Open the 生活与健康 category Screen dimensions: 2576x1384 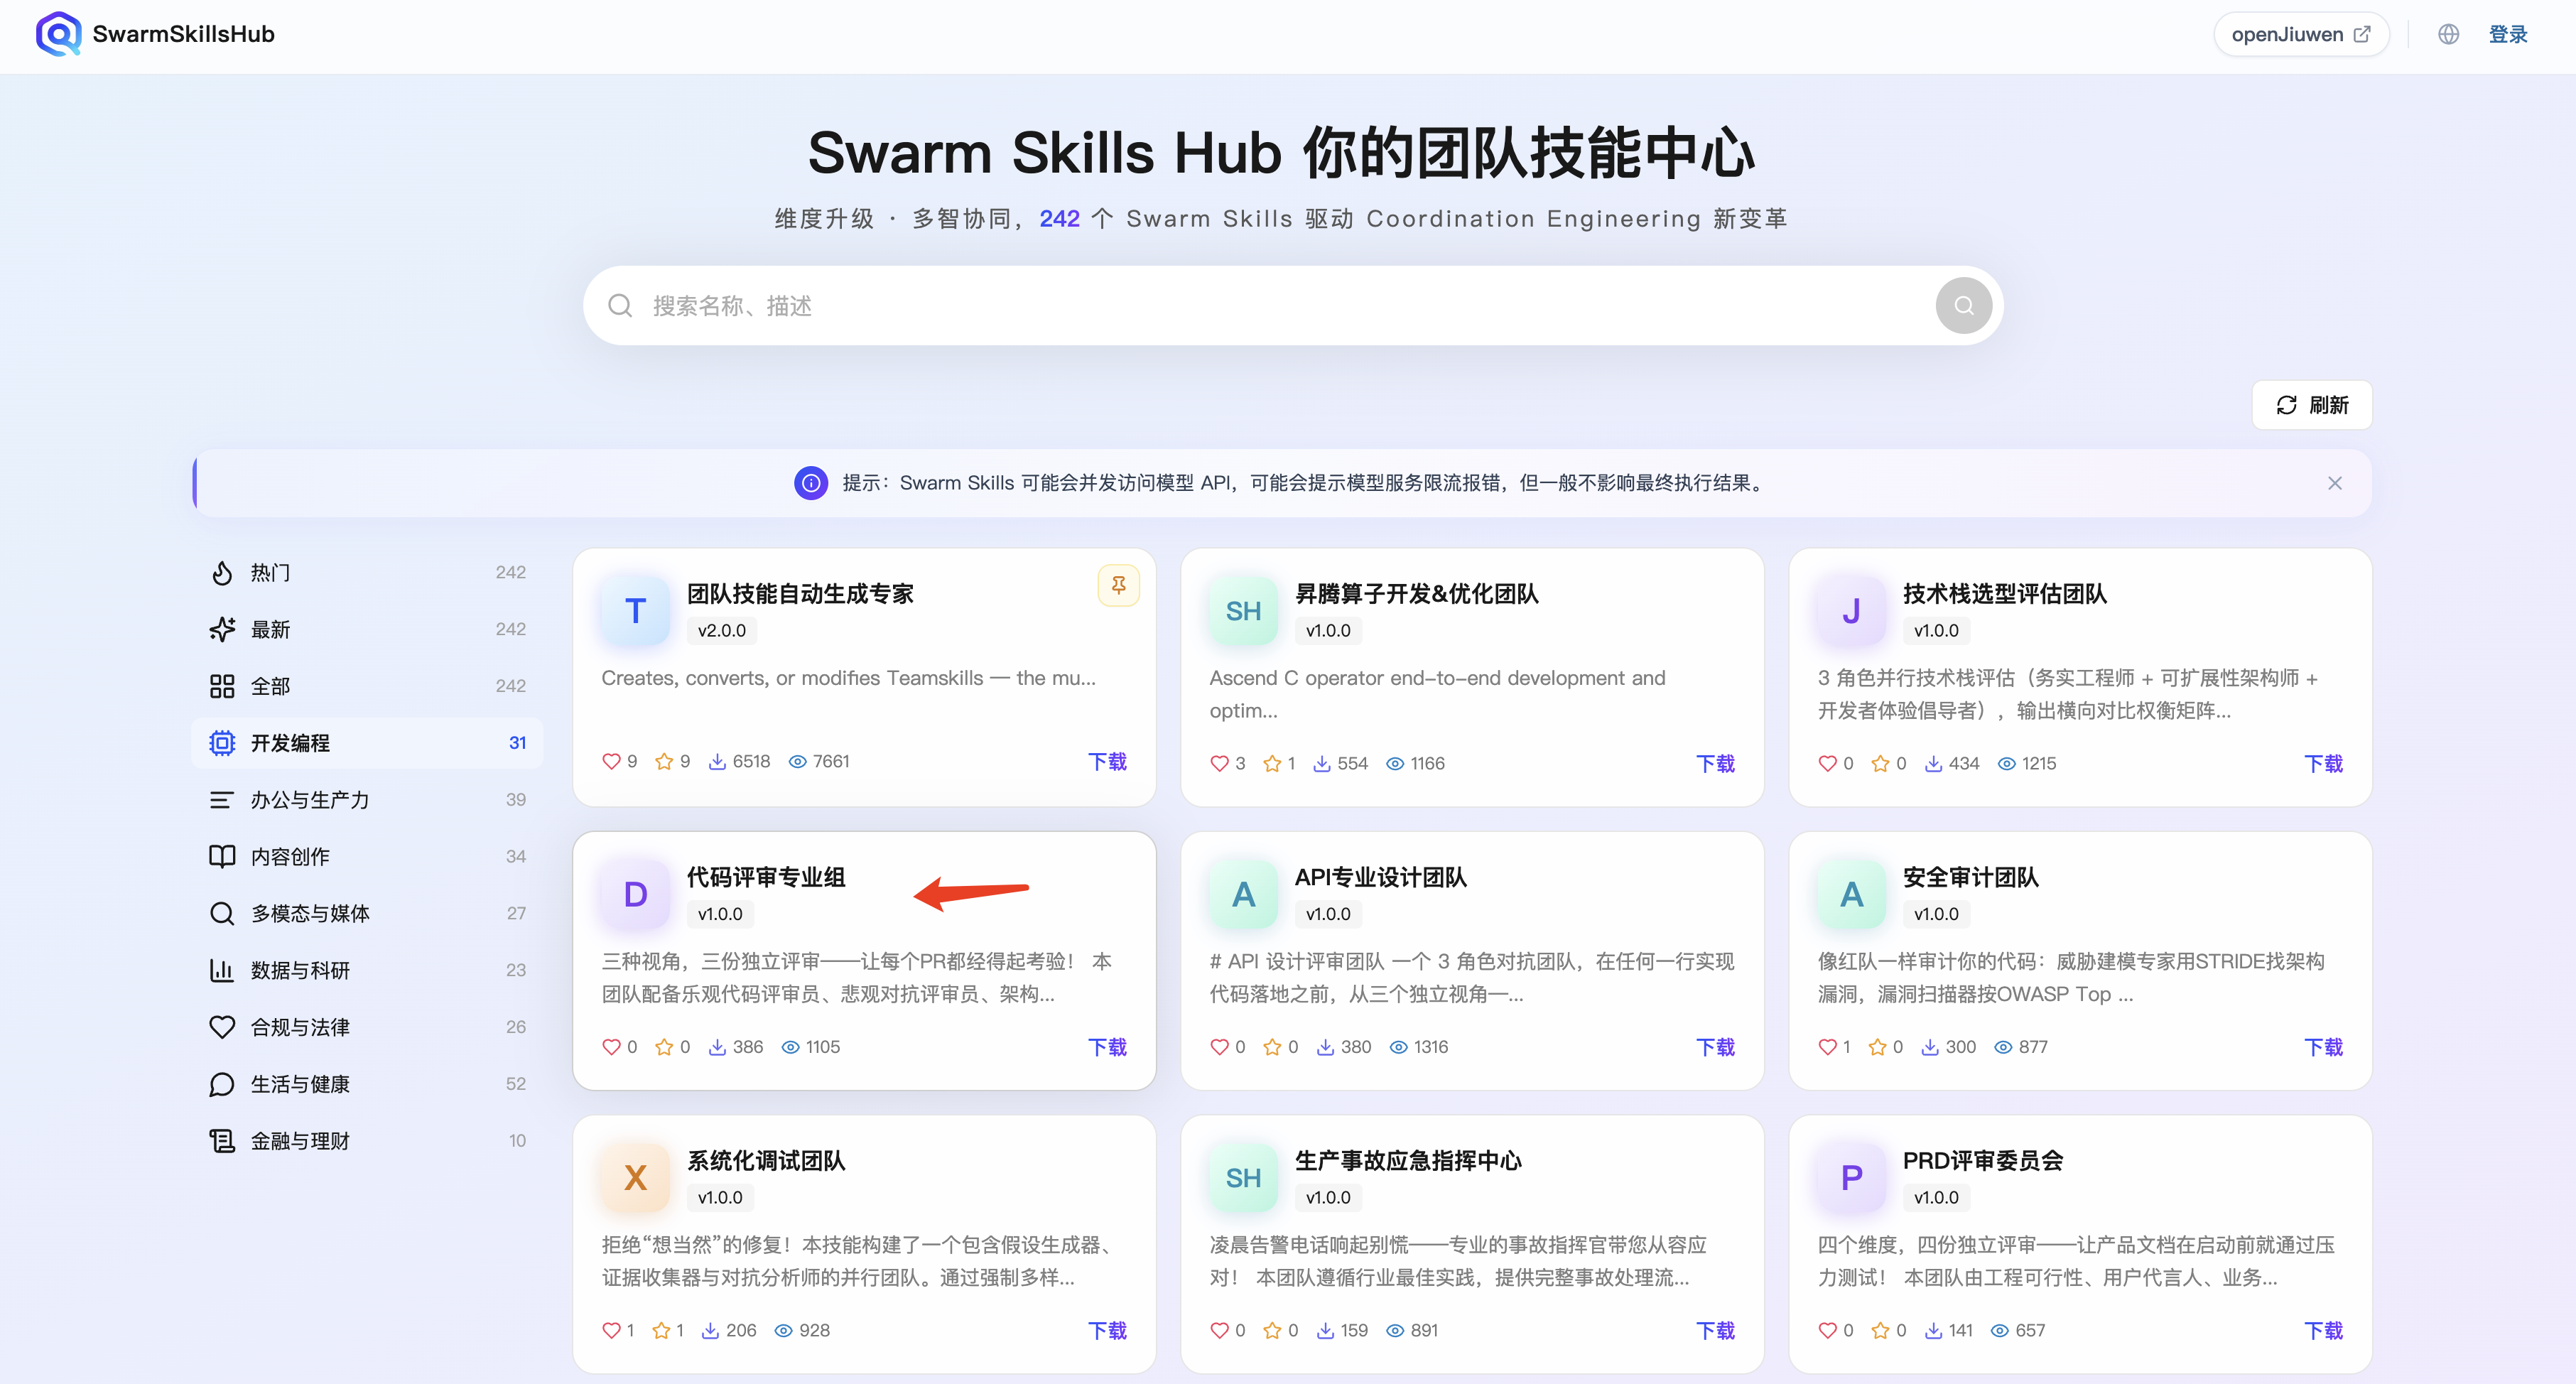tap(367, 1084)
